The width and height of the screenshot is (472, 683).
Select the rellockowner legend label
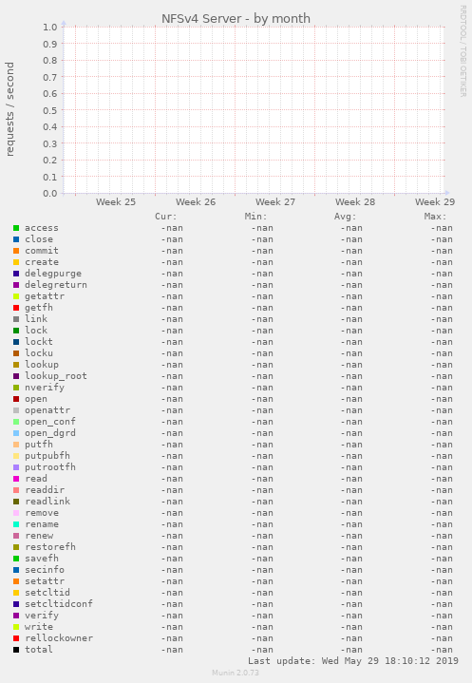click(x=59, y=638)
